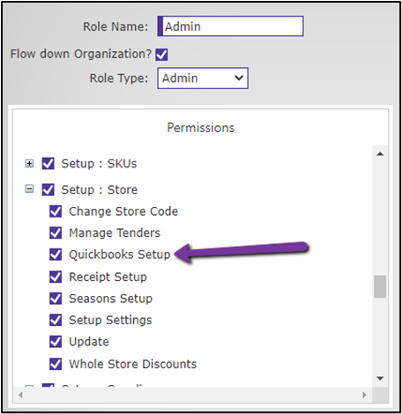Uncheck the Setup : Store parent checkbox

48,189
